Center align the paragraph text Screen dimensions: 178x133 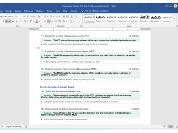point(48,21)
